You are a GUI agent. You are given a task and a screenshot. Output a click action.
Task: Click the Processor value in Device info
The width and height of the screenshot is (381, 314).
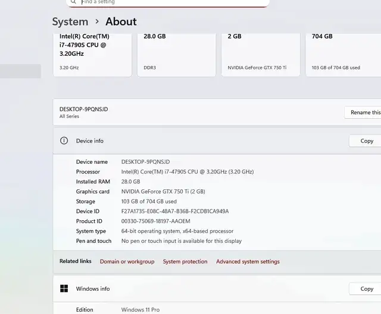188,172
